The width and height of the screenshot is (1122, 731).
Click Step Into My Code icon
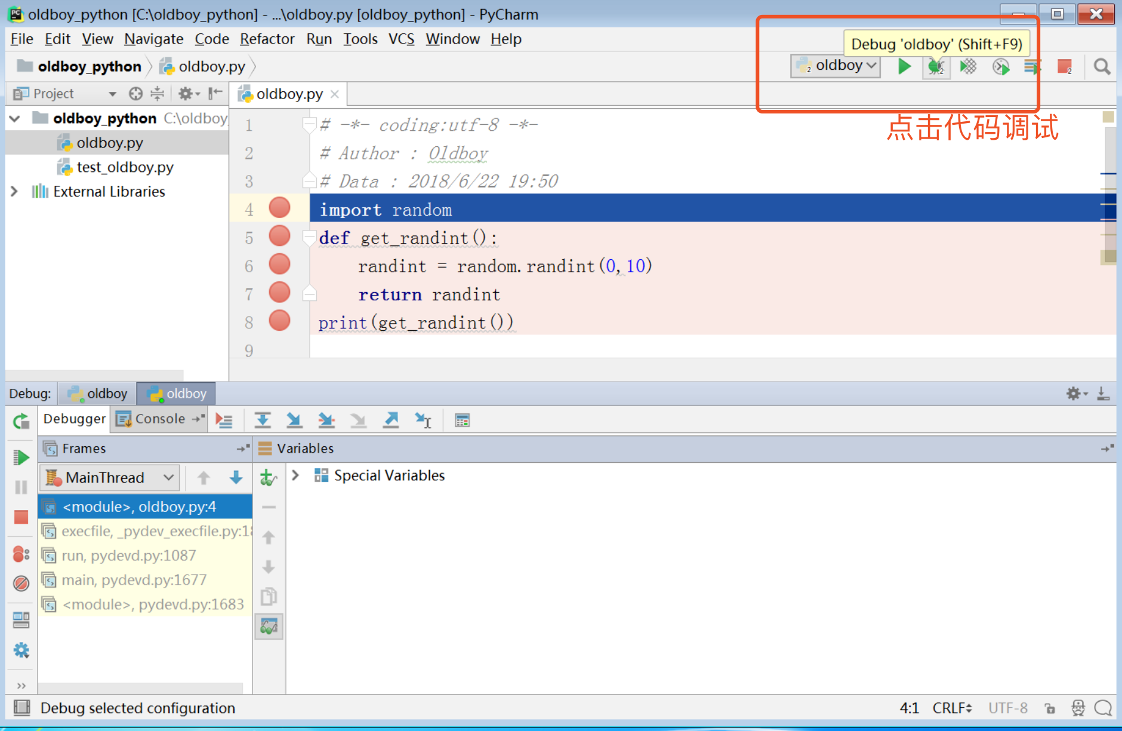click(x=326, y=420)
